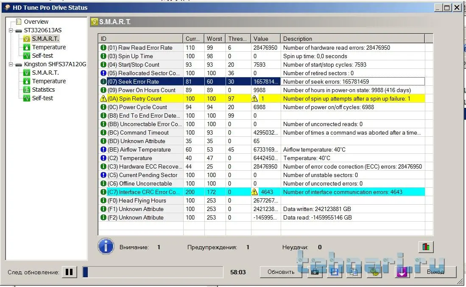Click Statistics chart icon in tree
Screen dimensions: 466x287
point(27,90)
